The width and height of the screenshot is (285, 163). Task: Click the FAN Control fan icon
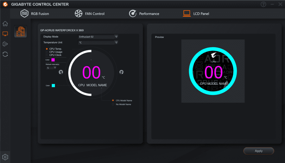[x=79, y=13]
